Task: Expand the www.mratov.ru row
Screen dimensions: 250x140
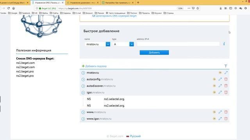Action: tap(83, 112)
